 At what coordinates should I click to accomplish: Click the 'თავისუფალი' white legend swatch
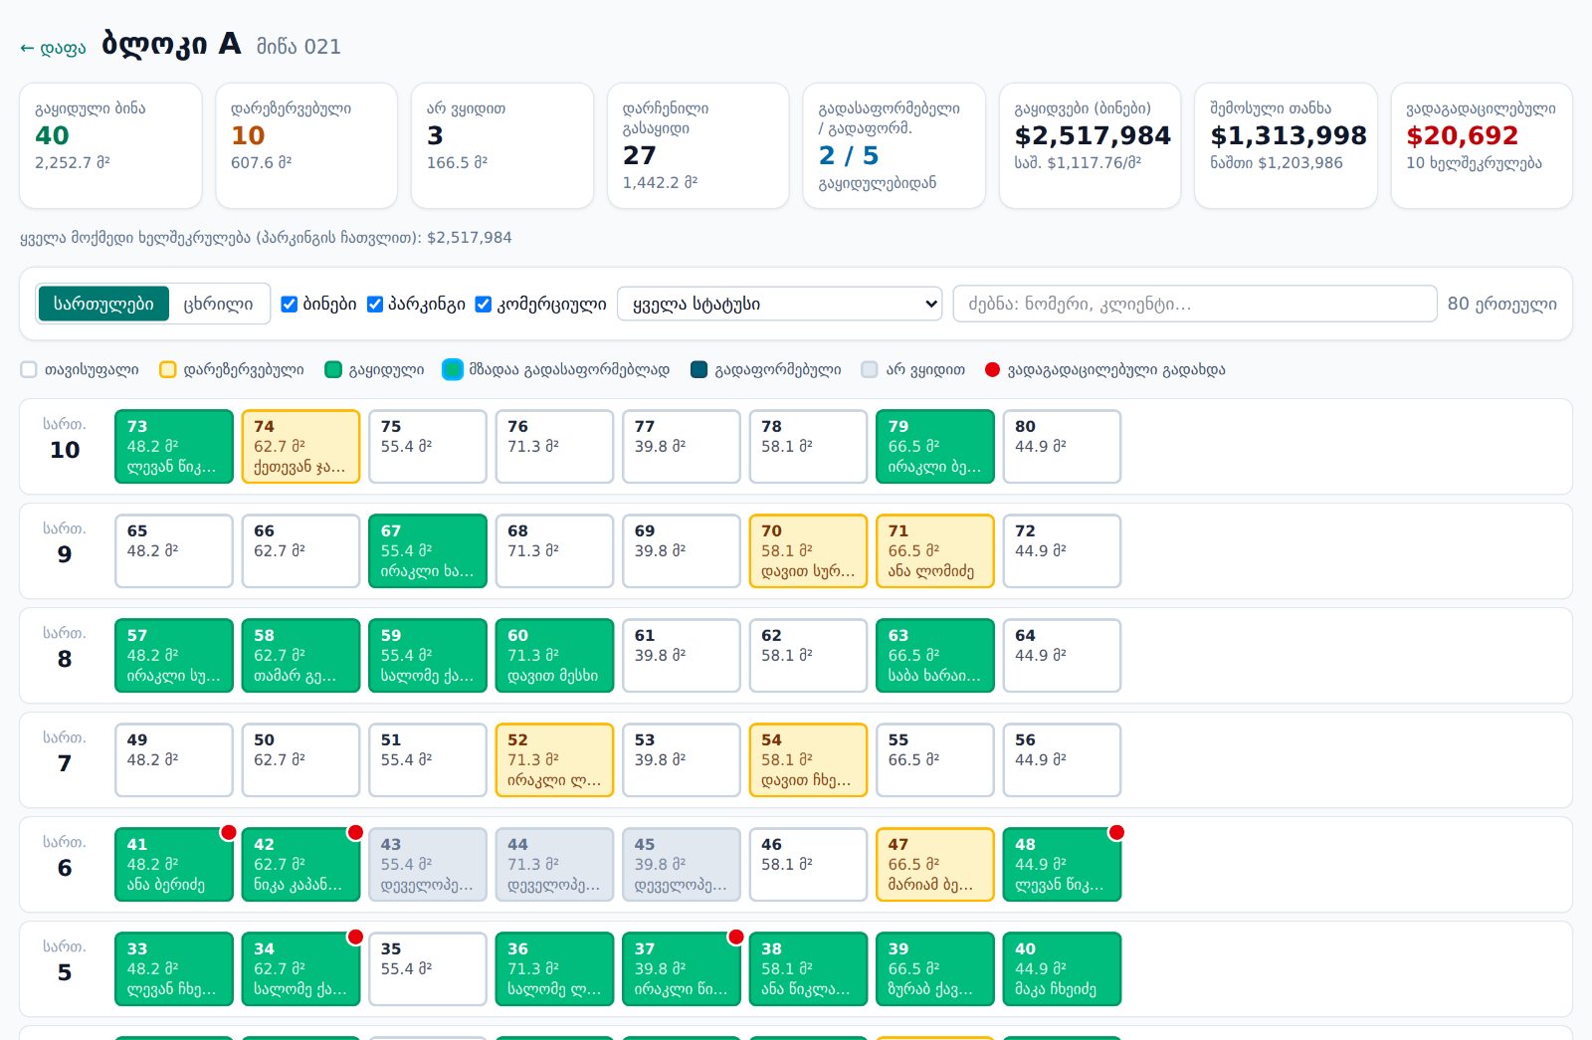(x=29, y=370)
